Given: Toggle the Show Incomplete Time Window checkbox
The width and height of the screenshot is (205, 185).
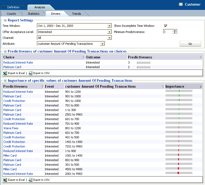Looking at the screenshot, I should click(x=166, y=26).
